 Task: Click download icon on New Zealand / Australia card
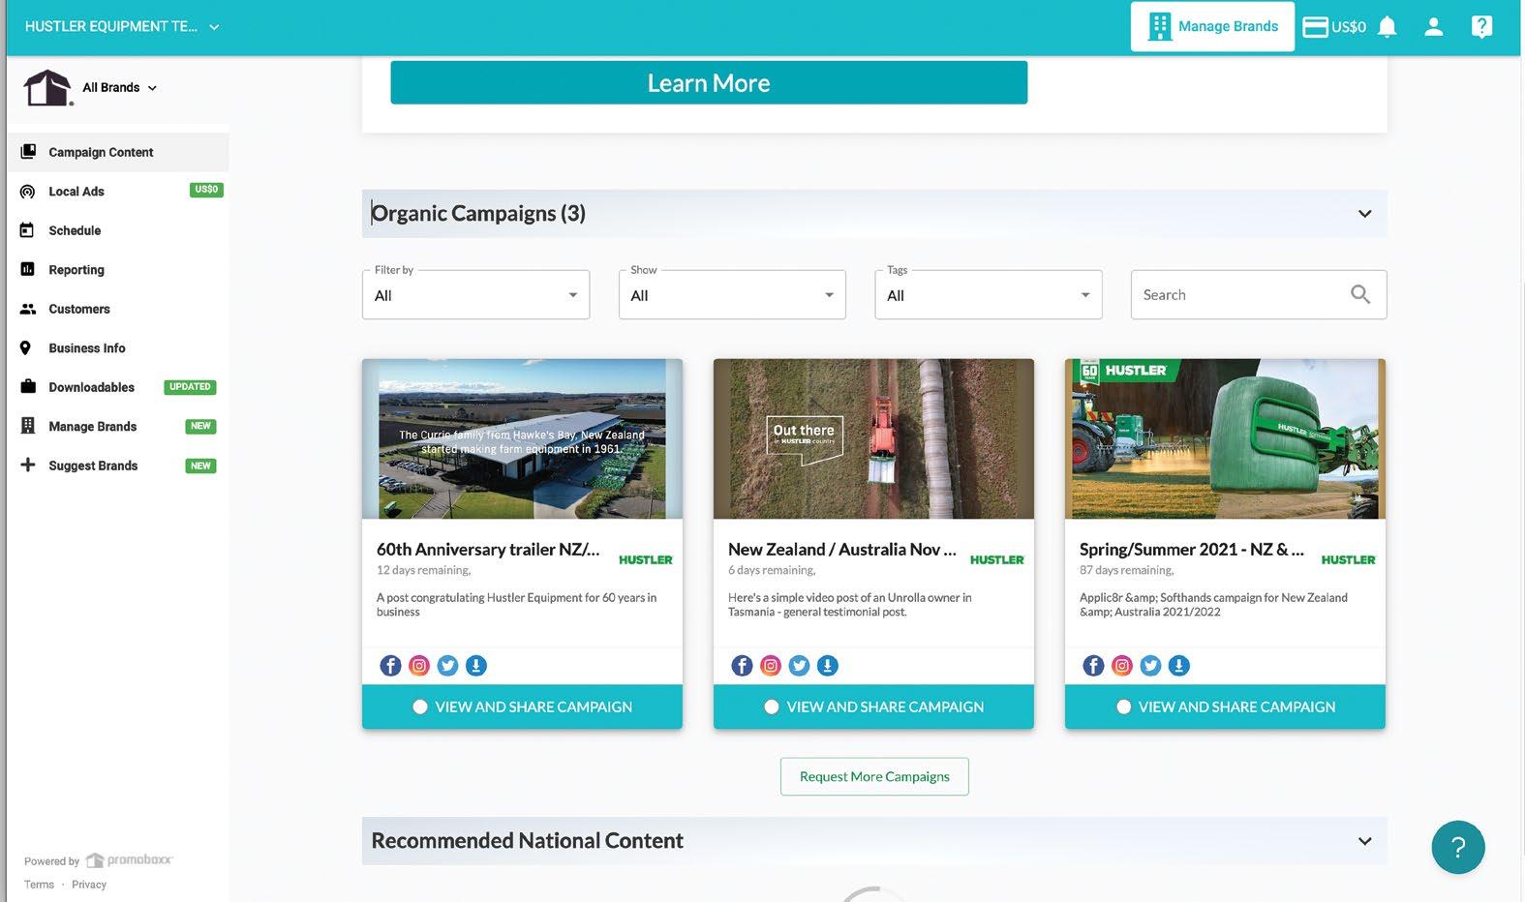pos(827,666)
